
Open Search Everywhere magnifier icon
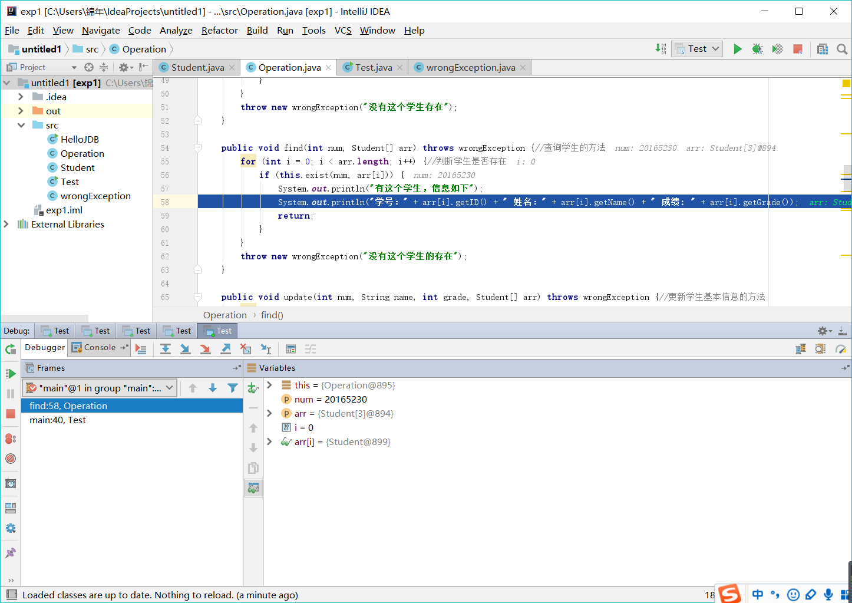(x=842, y=49)
